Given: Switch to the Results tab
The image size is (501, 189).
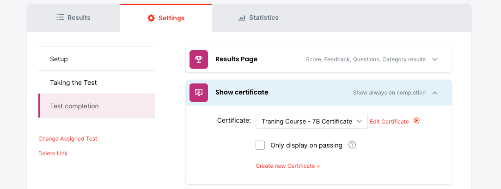Looking at the screenshot, I should (73, 18).
